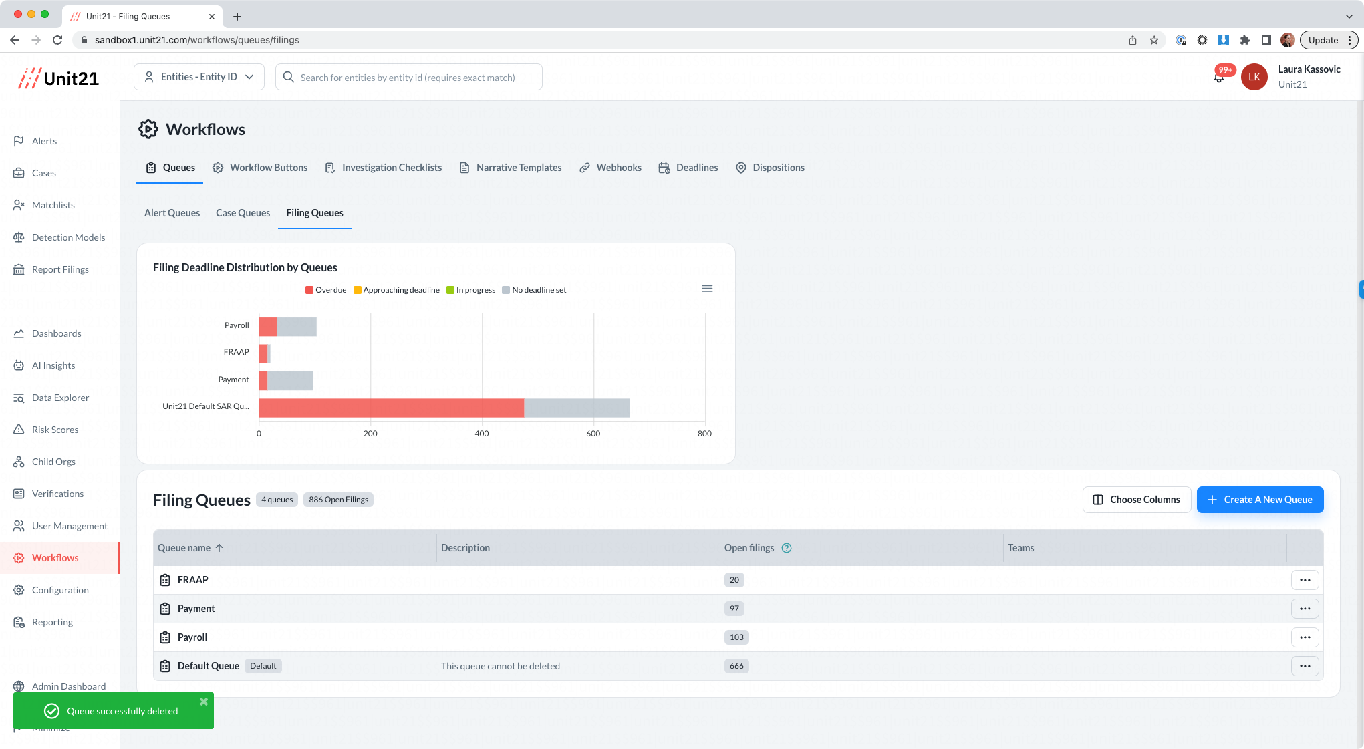The height and width of the screenshot is (749, 1364).
Task: Expand the Entities - Entity ID dropdown
Action: [x=199, y=77]
